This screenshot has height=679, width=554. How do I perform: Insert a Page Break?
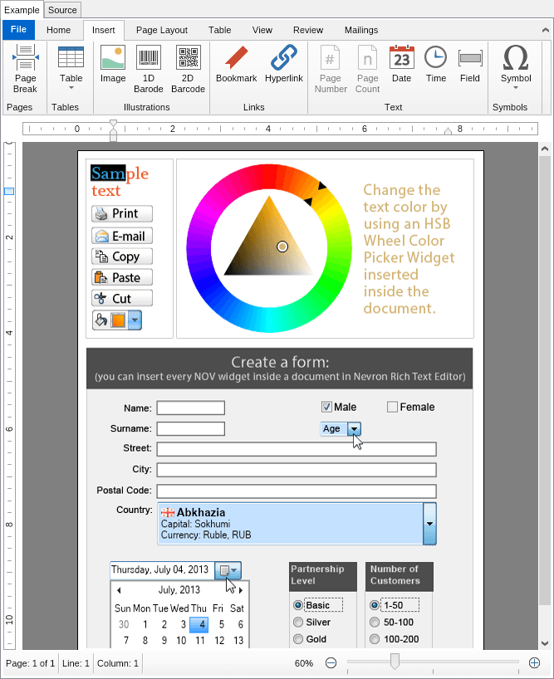coord(25,70)
